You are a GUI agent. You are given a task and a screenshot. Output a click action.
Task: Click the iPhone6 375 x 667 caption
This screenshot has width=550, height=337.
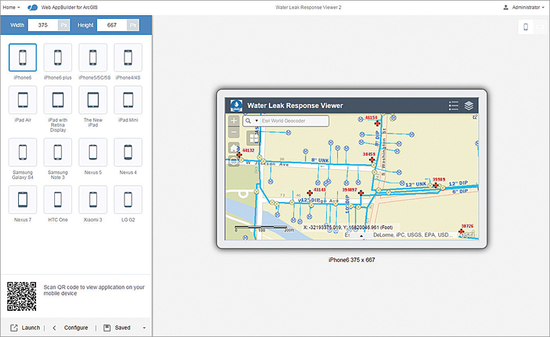pos(352,260)
